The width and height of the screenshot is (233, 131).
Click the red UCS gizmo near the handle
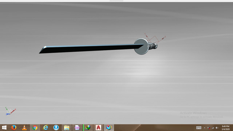pyautogui.click(x=155, y=39)
